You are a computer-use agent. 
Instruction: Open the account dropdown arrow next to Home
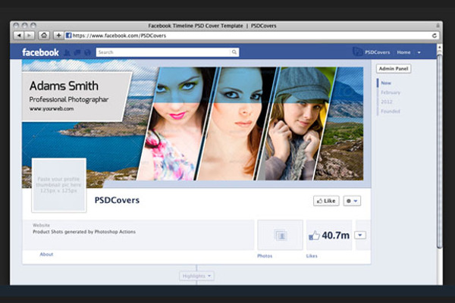[x=419, y=52]
